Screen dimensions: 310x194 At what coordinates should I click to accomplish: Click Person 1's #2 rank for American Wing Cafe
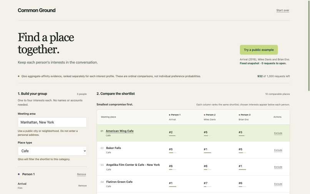coord(171,132)
